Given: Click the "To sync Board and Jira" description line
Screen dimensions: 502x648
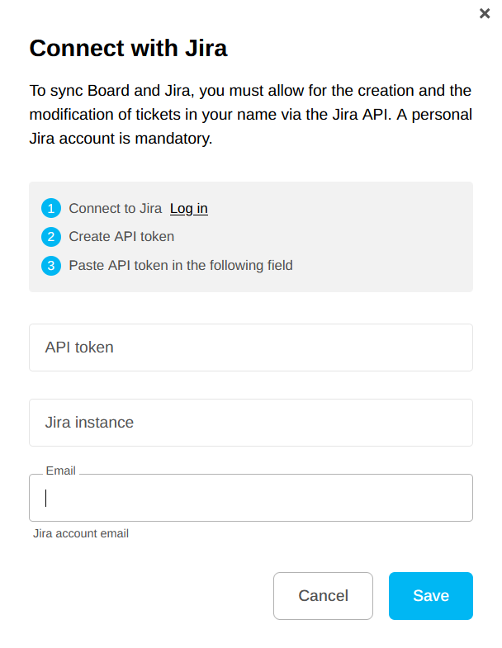Looking at the screenshot, I should (250, 90).
